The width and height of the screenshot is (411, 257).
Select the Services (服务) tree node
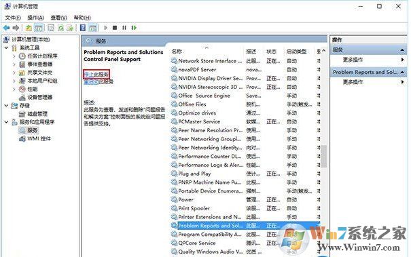(x=29, y=130)
